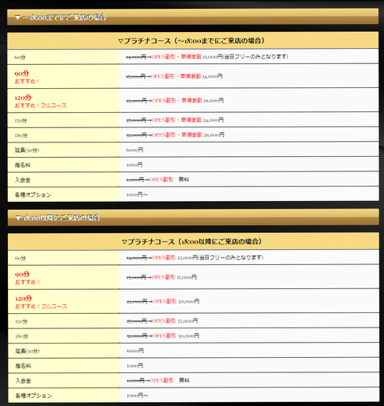Collapse the ～18:00までにご来店の場合 section header
The width and height of the screenshot is (384, 406).
click(x=193, y=17)
